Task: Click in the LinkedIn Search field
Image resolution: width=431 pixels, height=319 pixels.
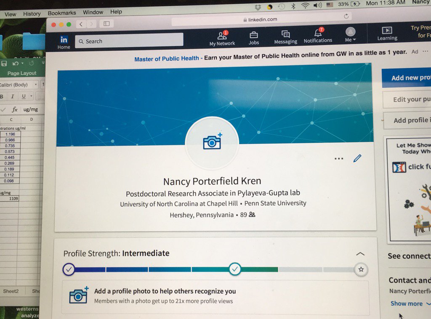Action: coord(129,40)
